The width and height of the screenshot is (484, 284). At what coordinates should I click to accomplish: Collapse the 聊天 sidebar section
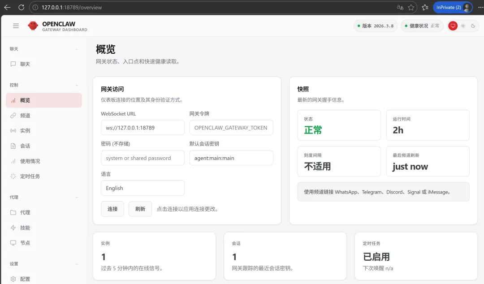click(x=44, y=49)
